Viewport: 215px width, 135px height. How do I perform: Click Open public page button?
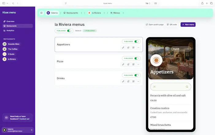(x=155, y=25)
